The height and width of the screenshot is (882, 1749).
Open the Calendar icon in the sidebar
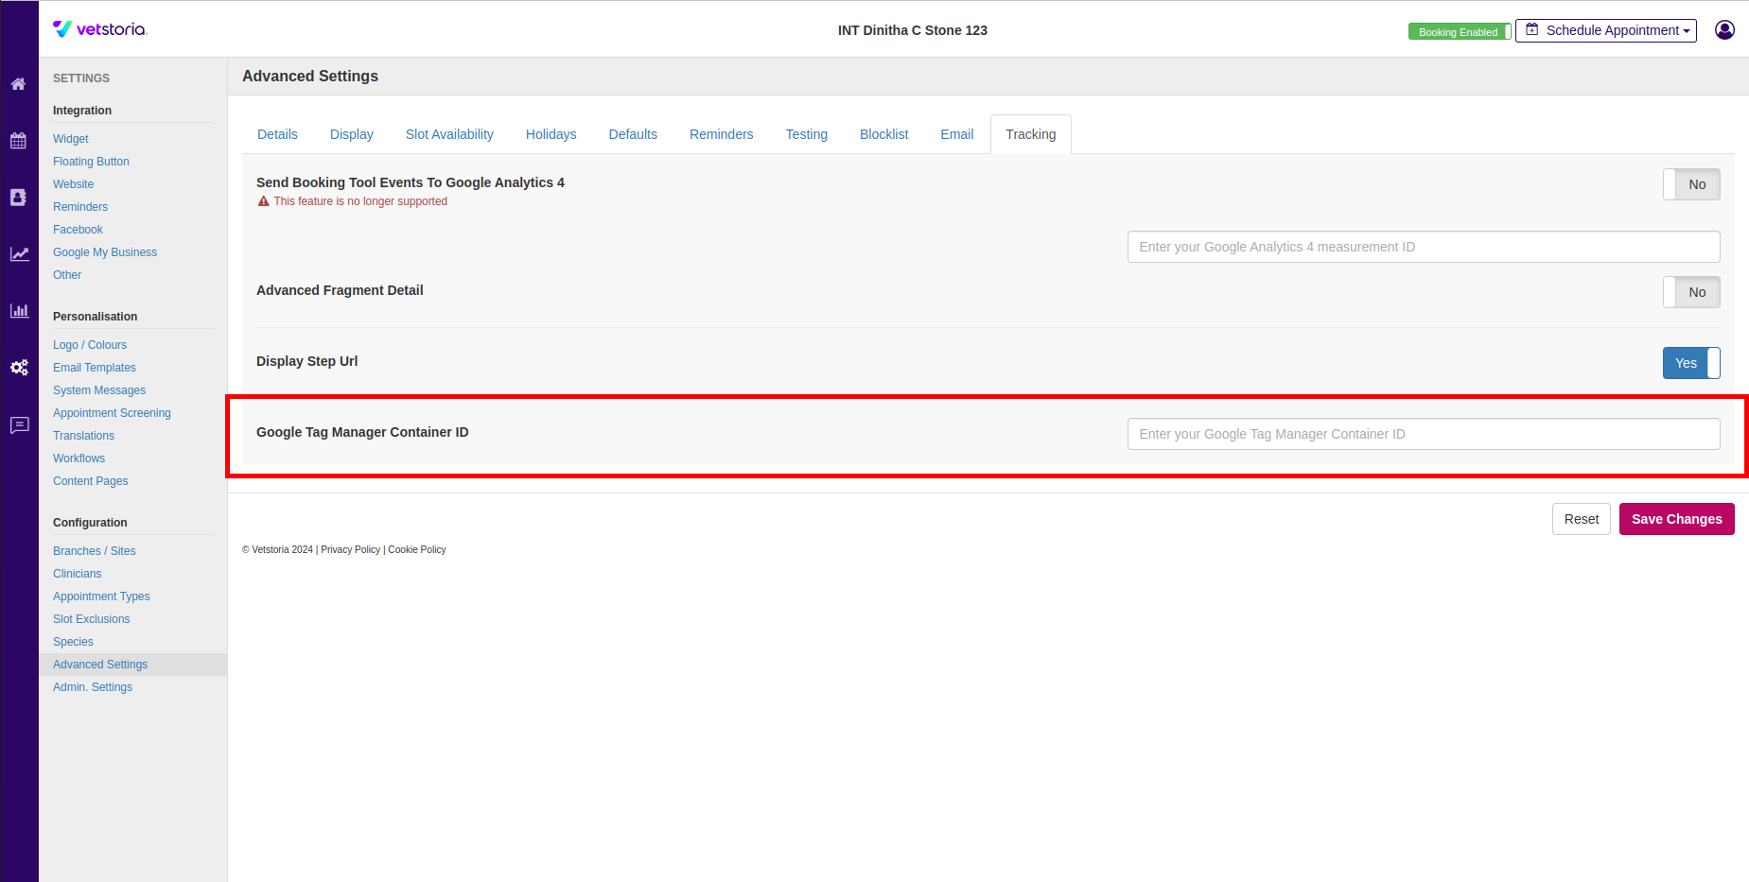click(x=19, y=140)
